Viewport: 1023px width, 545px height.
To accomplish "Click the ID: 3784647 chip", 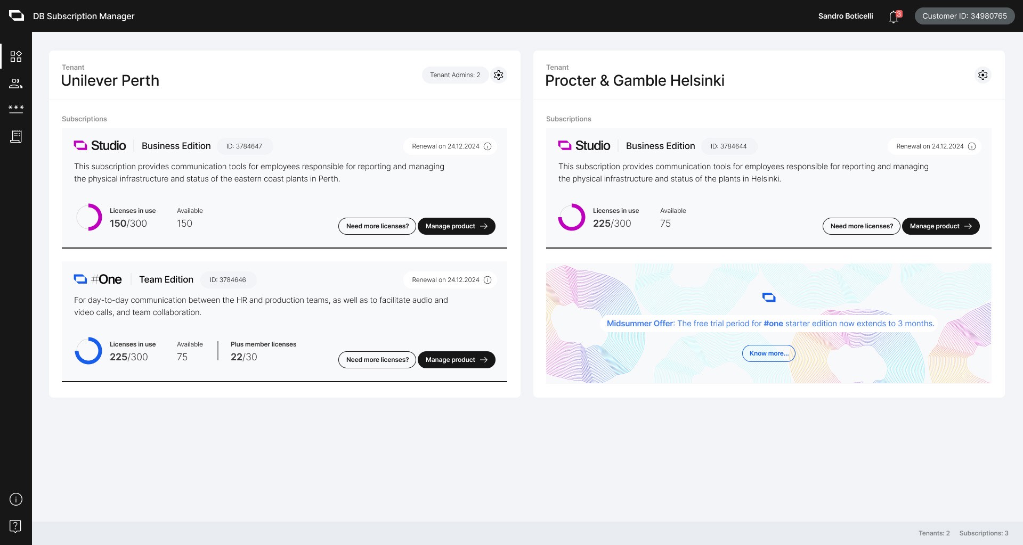I will click(x=245, y=146).
